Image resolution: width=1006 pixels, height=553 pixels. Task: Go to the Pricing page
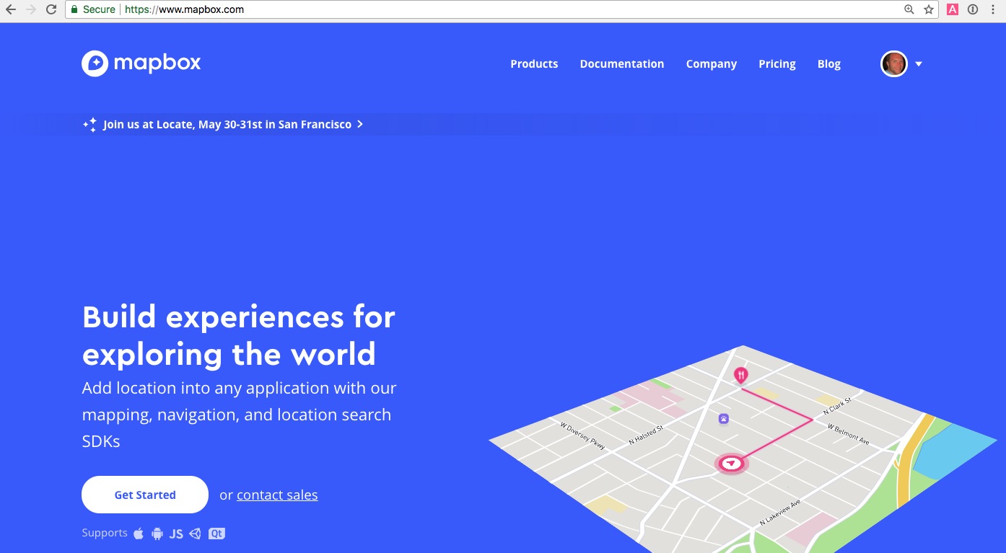coord(777,64)
